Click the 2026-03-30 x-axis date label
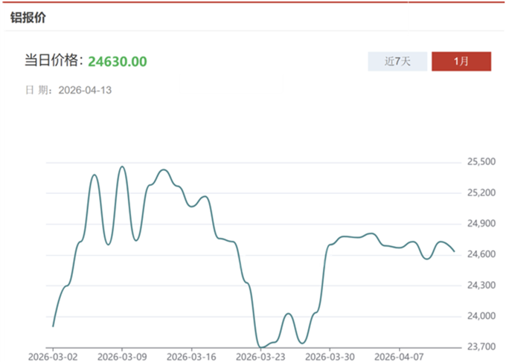Screen dimensions: 506x362 (x=330, y=355)
